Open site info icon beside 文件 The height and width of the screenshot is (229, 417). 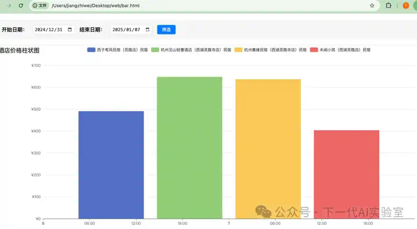[x=35, y=5]
